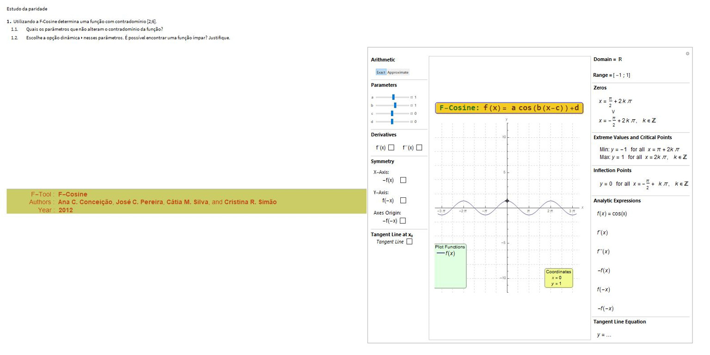Screen dimensions: 710x355
Task: Open the Manipulate panel options plus icon
Action: (x=687, y=54)
